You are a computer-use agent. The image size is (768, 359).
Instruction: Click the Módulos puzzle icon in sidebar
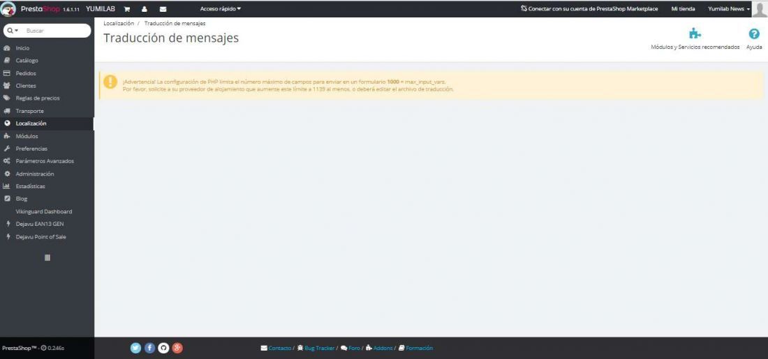tap(7, 136)
